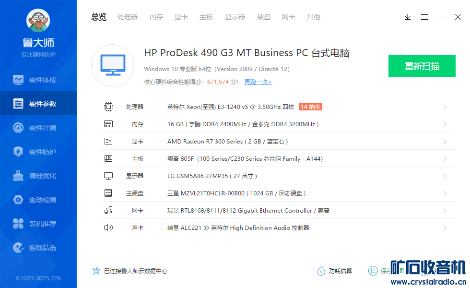Click the network card icon
The height and width of the screenshot is (288, 470).
click(x=108, y=210)
